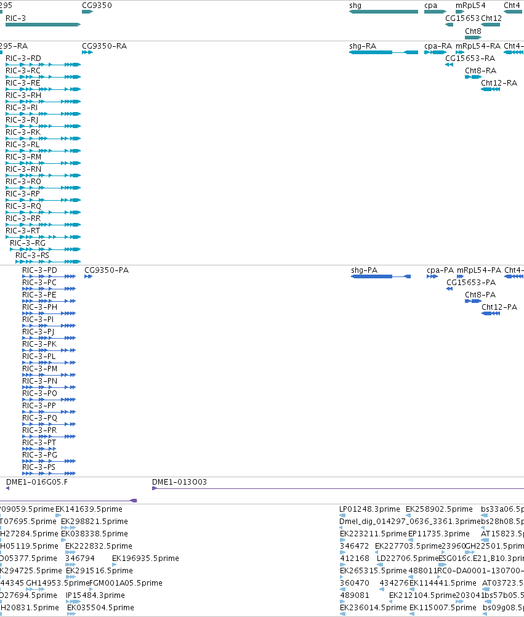Click transcript RIC-3-RL
Image resolution: width=524 pixels, height=617 pixels.
[43, 151]
